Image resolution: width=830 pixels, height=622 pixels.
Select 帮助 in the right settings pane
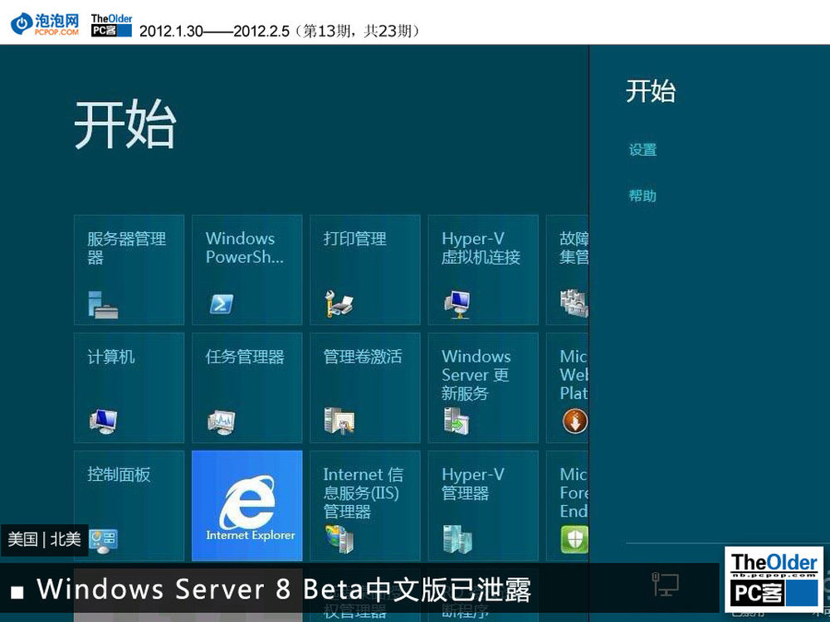(x=642, y=196)
